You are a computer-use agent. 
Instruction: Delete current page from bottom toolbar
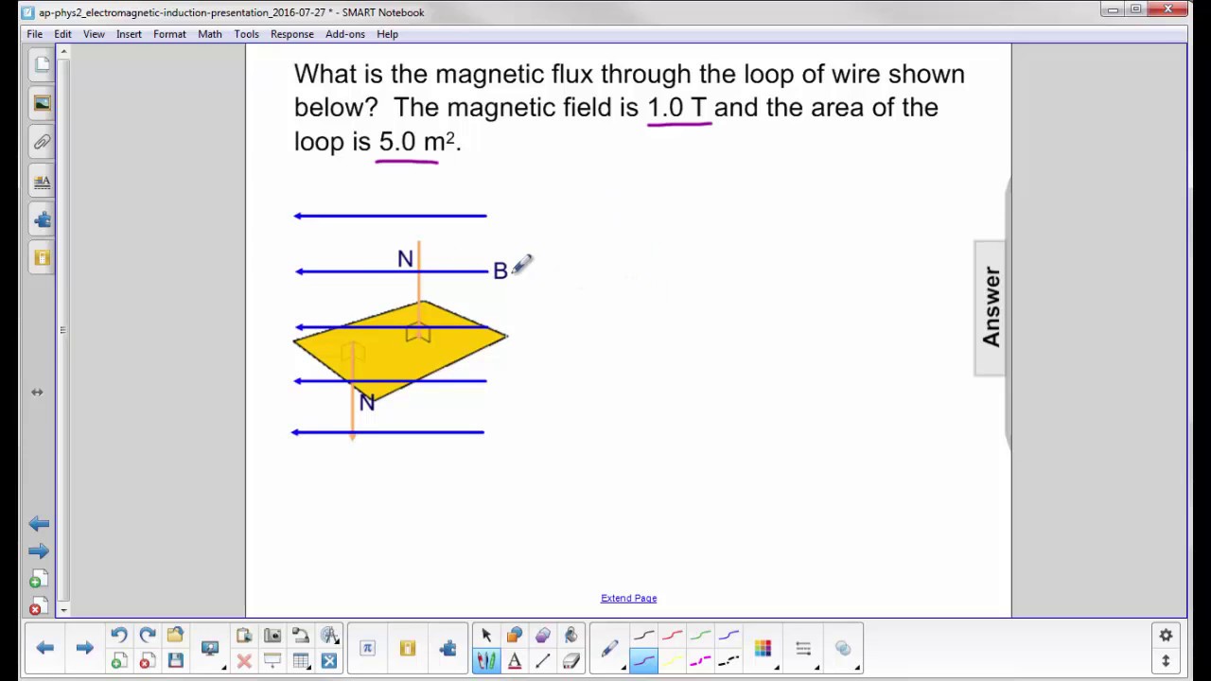(x=148, y=661)
